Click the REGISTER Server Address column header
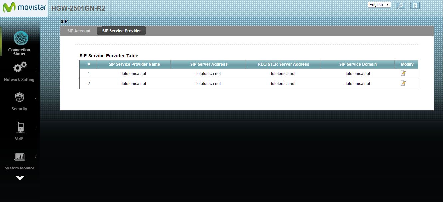Viewport: 443px width, 202px height. [283, 64]
